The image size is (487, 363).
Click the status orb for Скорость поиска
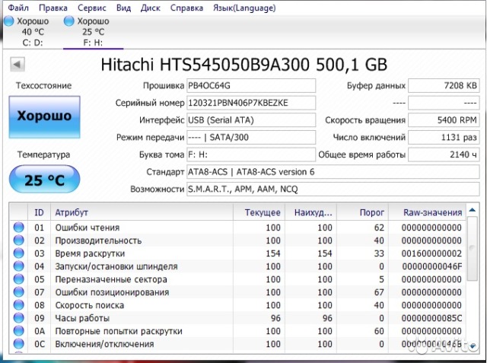[18, 305]
